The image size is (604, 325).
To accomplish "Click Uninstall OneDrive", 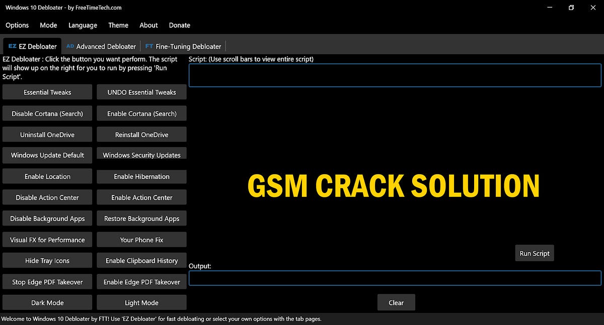I will (47, 135).
